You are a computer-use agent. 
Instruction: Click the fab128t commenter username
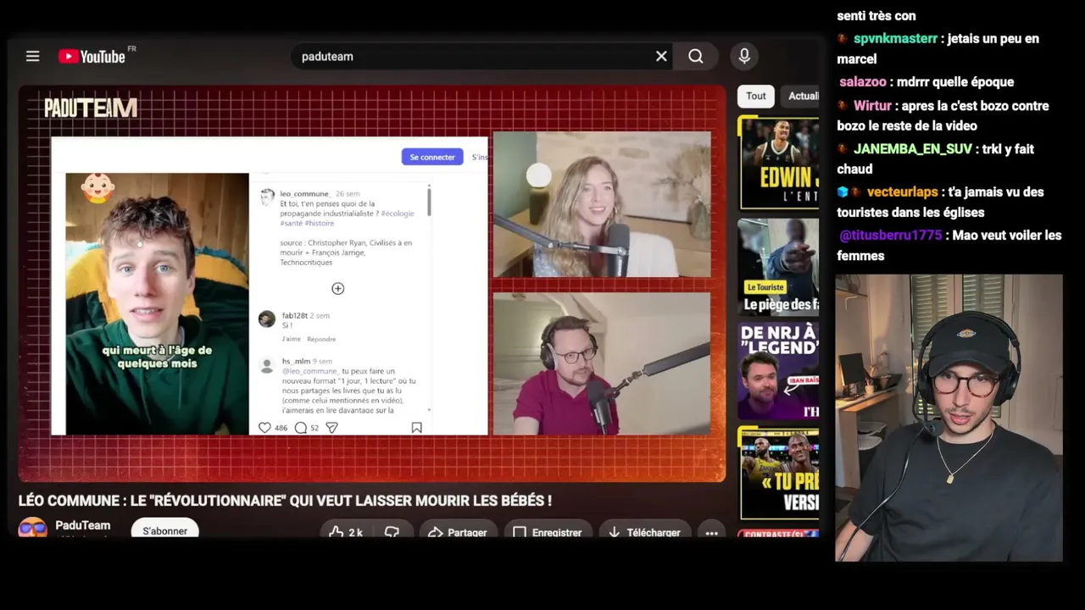(x=295, y=315)
